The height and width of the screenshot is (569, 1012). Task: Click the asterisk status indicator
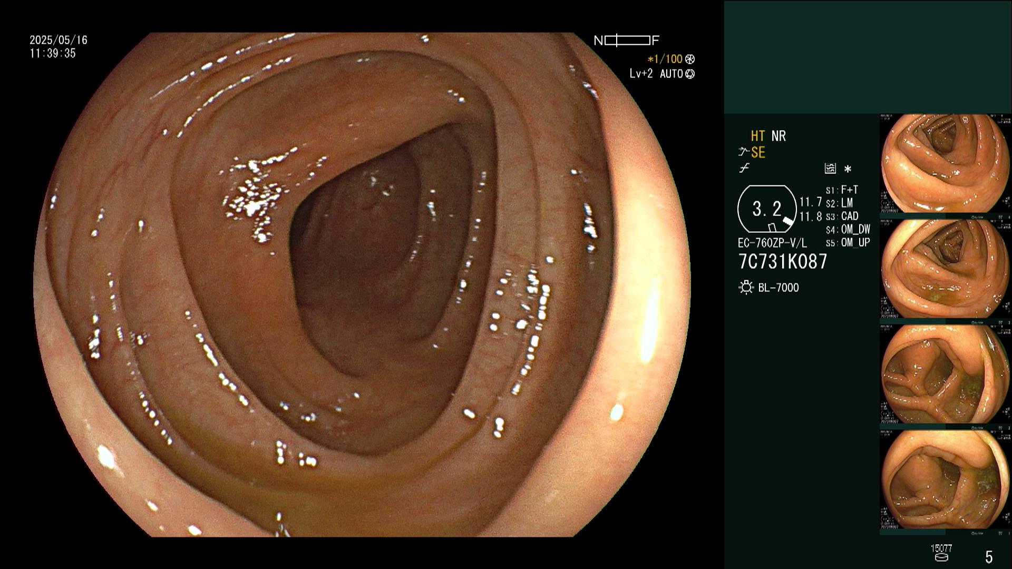pos(848,169)
